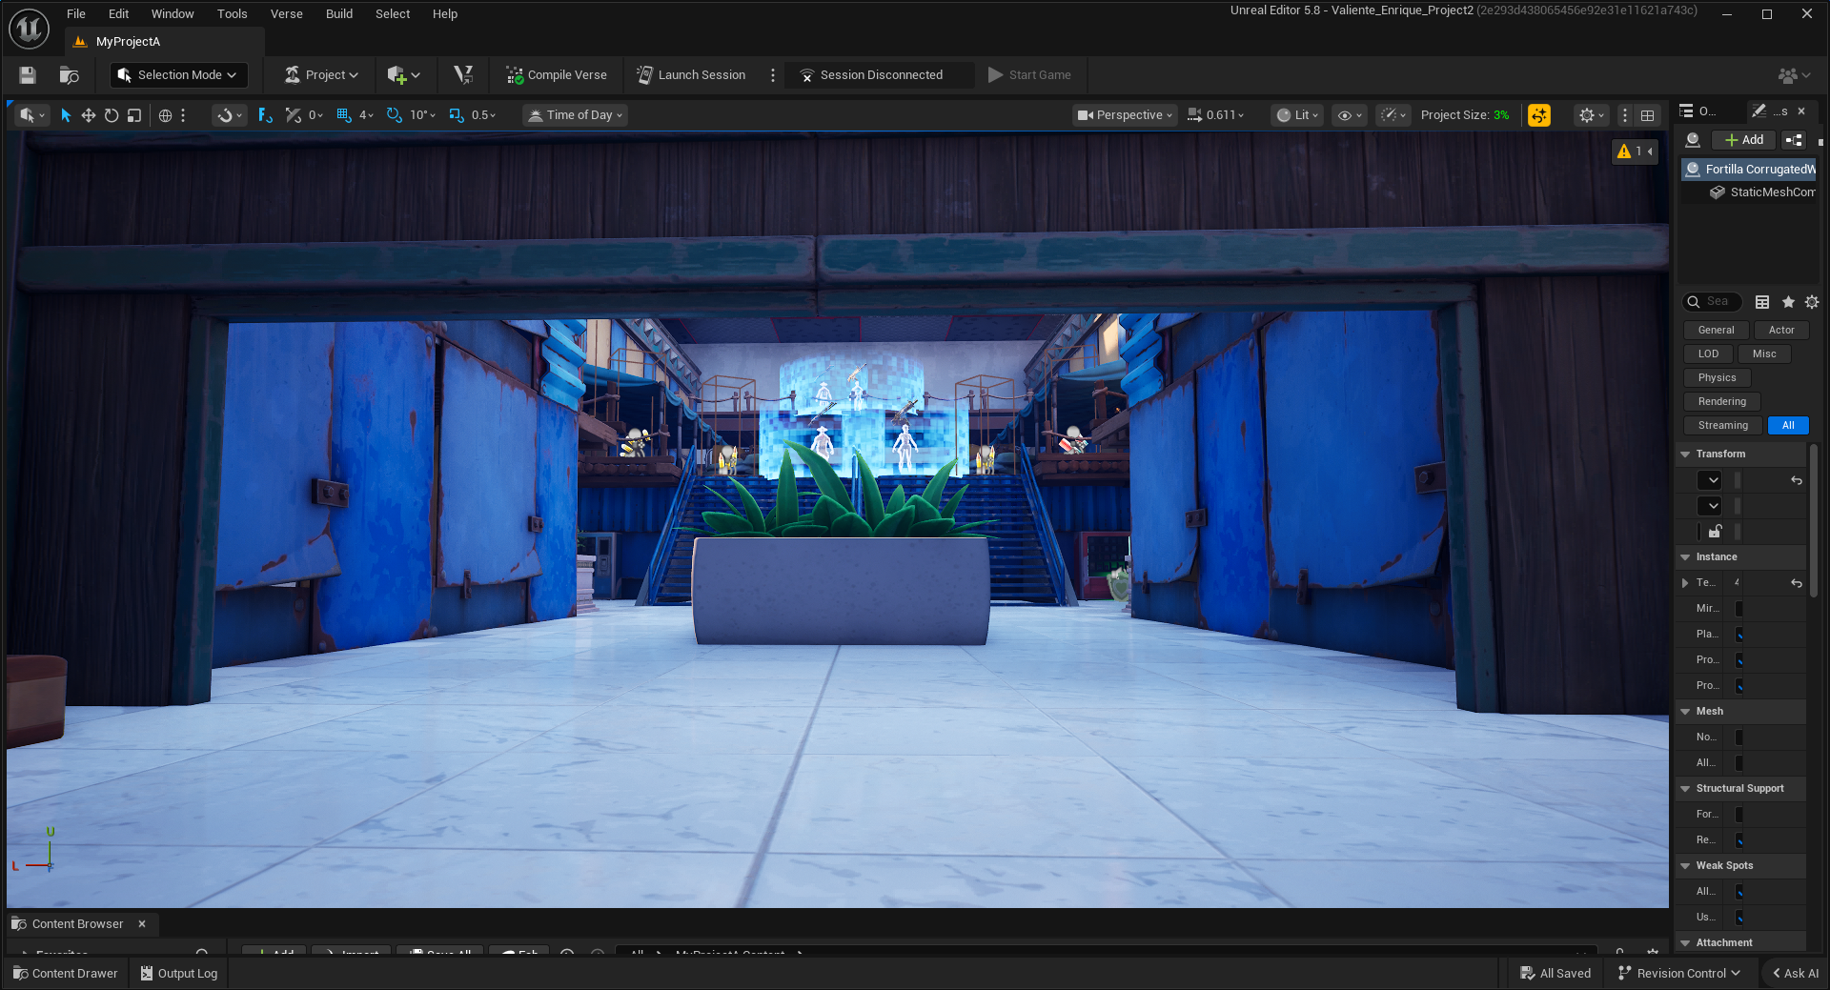Image resolution: width=1830 pixels, height=990 pixels.
Task: Open the Verse menu
Action: click(286, 14)
